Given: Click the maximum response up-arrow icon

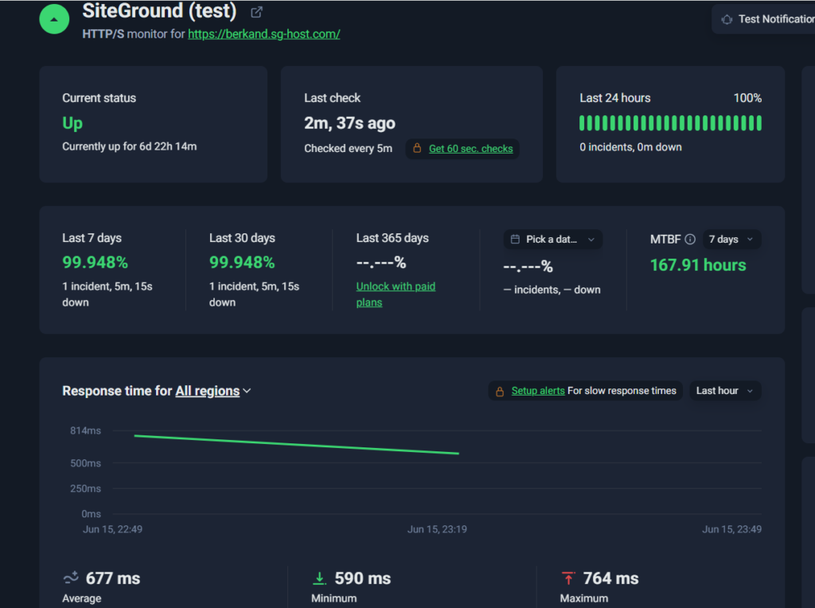Looking at the screenshot, I should [x=568, y=578].
